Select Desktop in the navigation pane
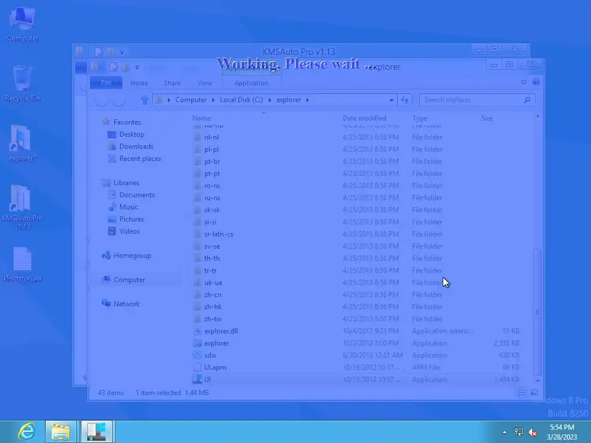The image size is (591, 443). pyautogui.click(x=131, y=134)
